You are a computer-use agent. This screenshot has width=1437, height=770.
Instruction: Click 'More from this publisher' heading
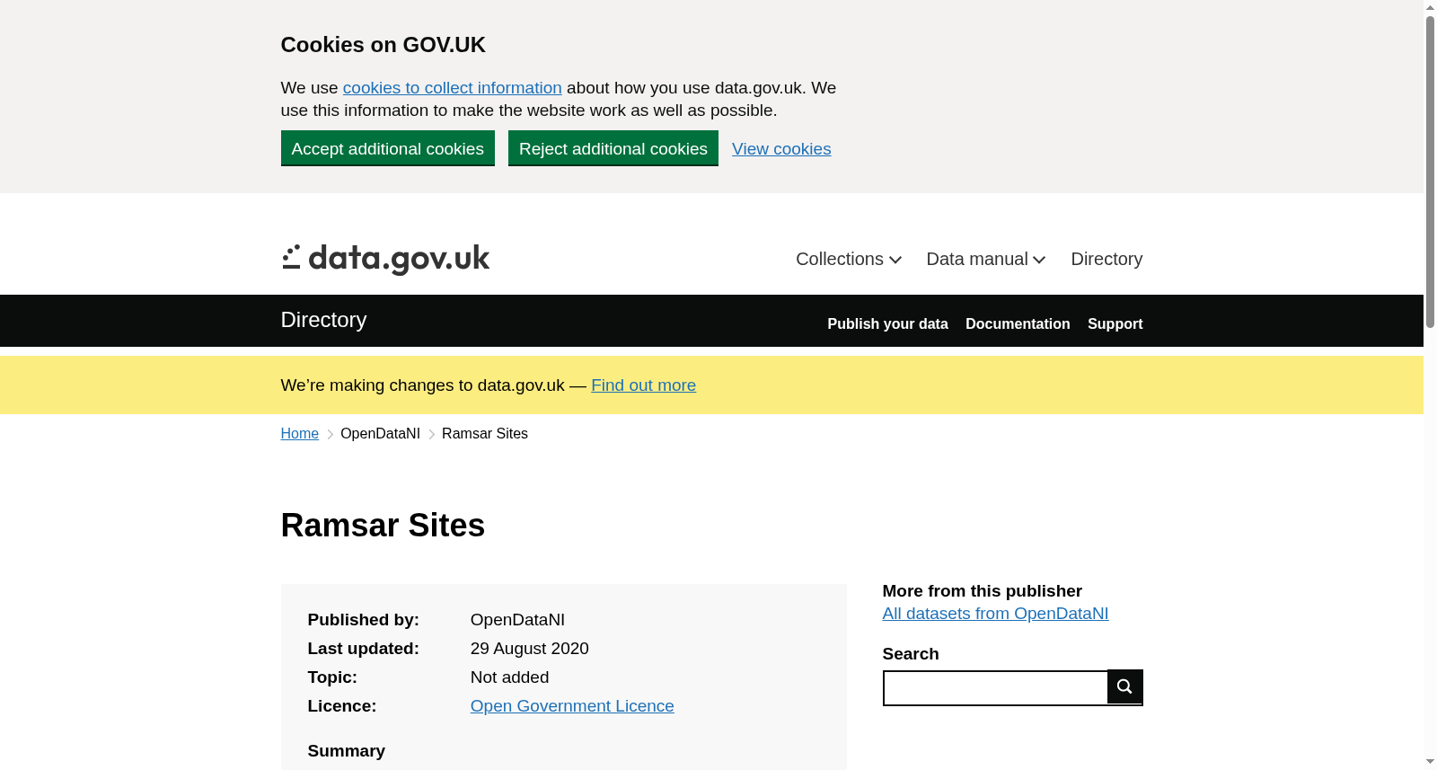[983, 591]
